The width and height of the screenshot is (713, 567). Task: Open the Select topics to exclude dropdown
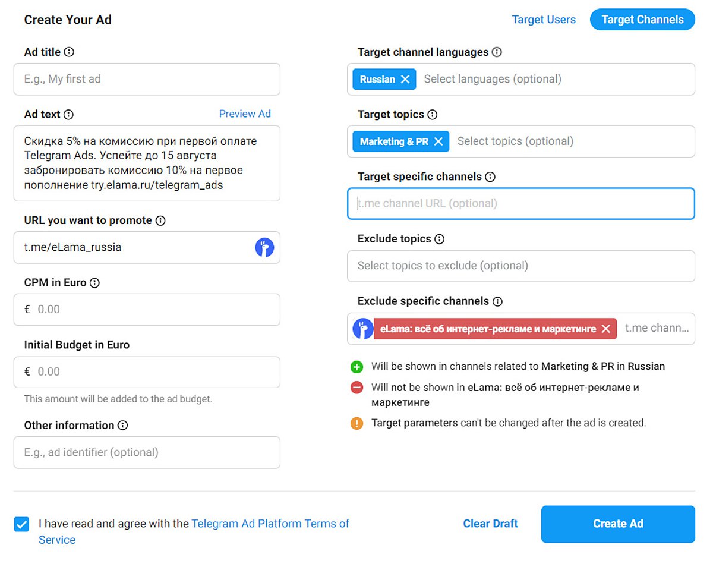coord(520,266)
